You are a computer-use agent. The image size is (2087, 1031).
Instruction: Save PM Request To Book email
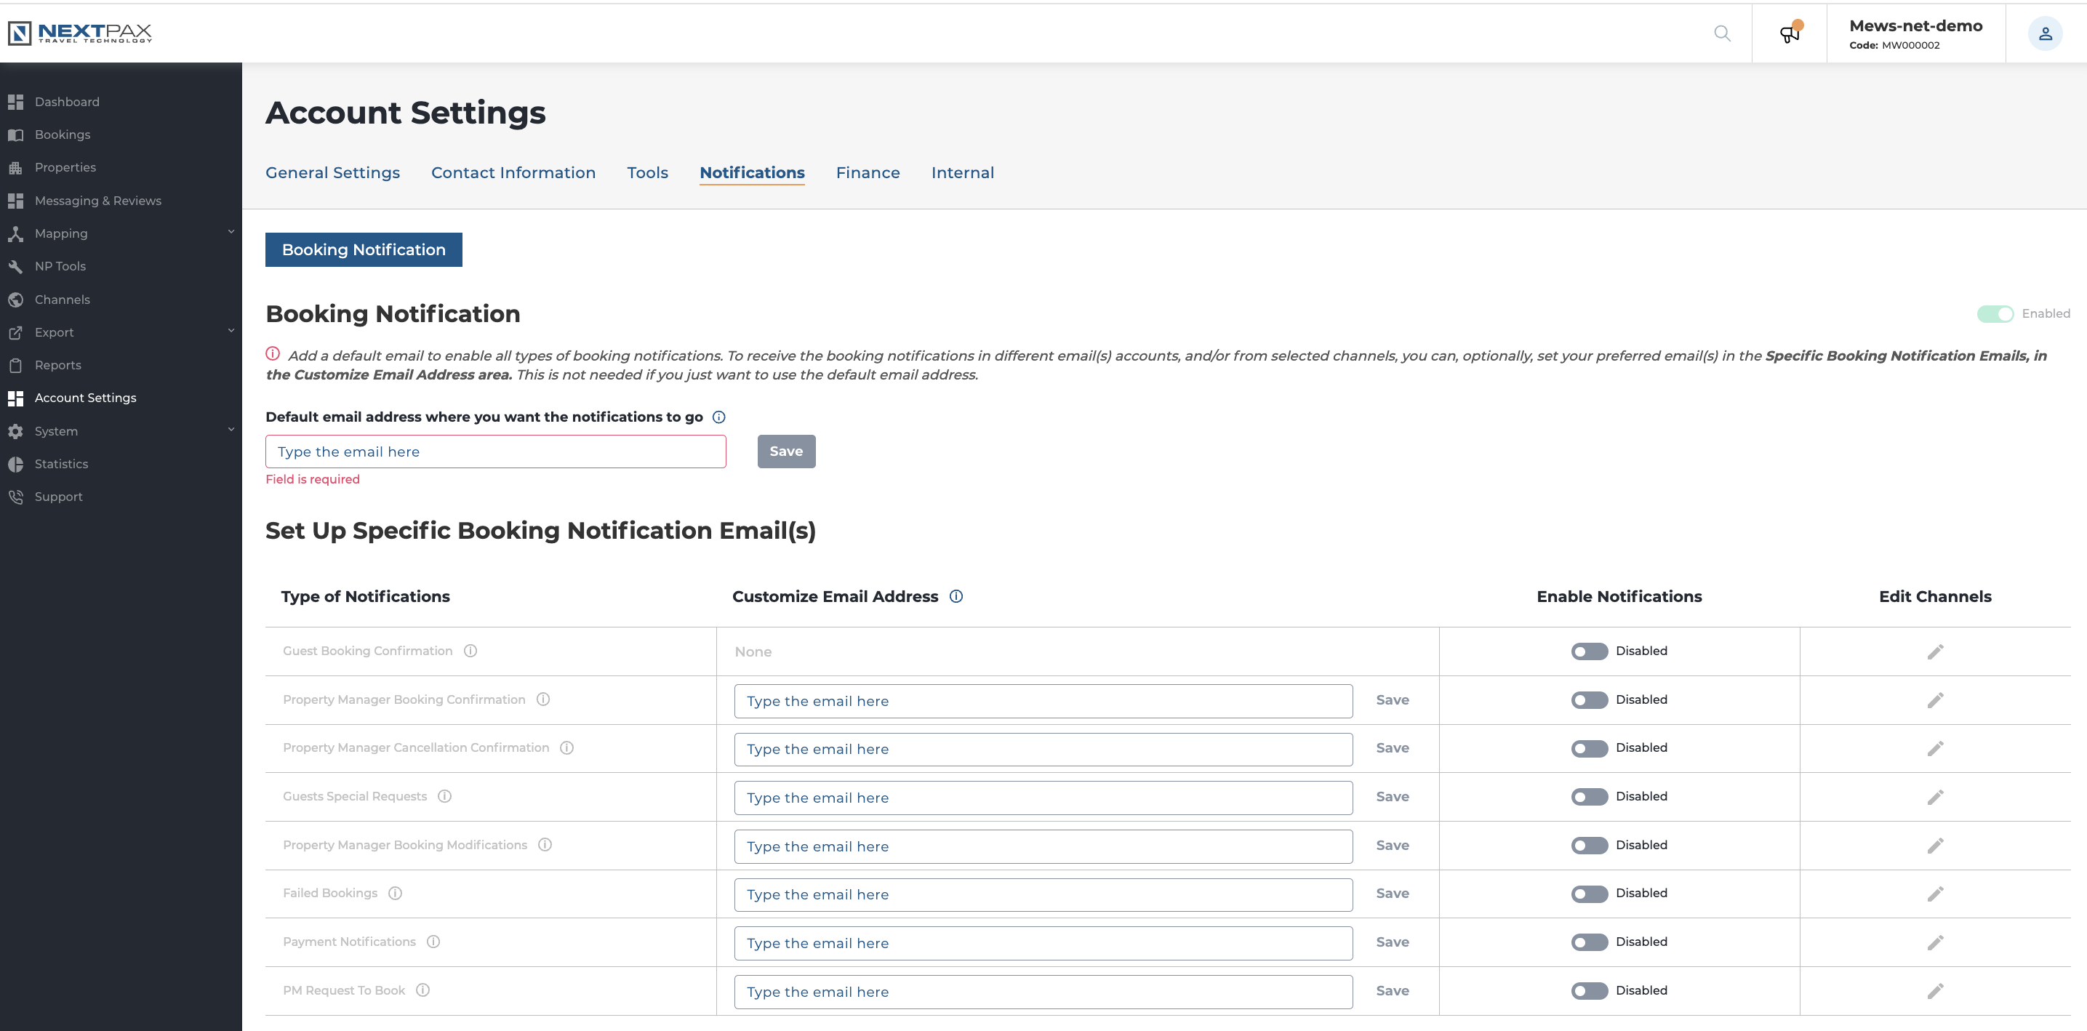click(1392, 991)
